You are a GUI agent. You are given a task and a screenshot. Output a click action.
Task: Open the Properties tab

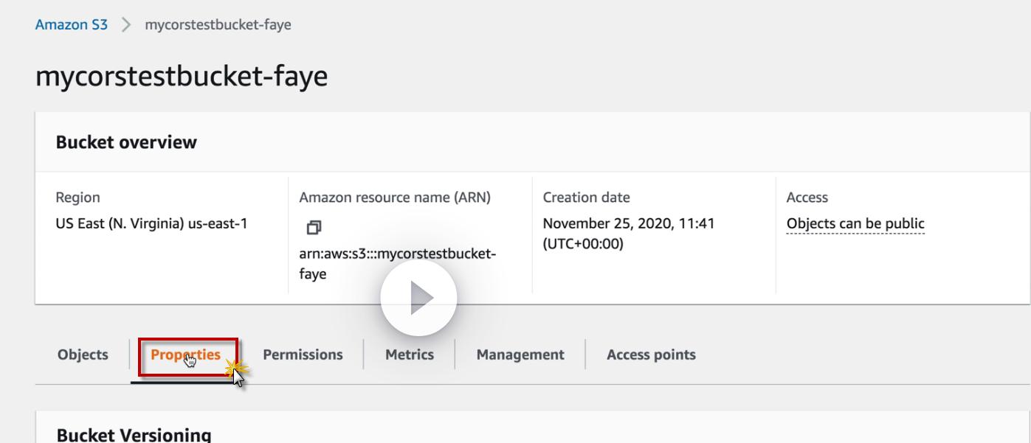185,355
